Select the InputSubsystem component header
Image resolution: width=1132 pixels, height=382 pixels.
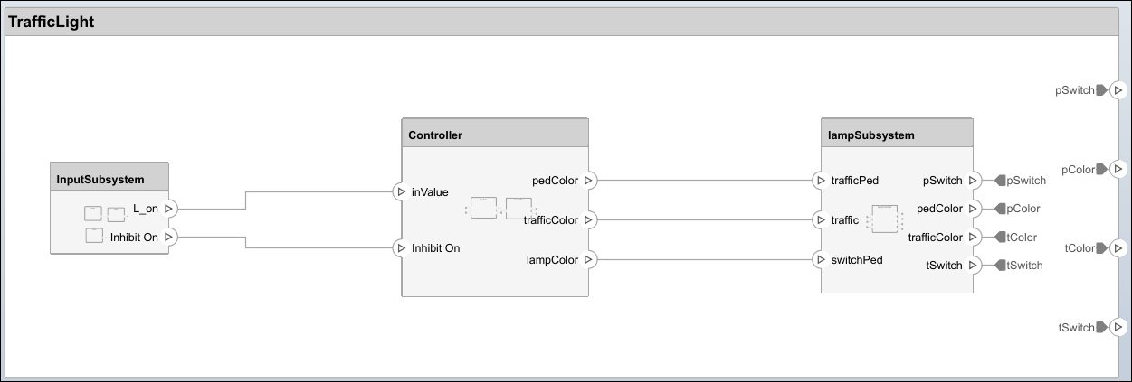tap(109, 180)
